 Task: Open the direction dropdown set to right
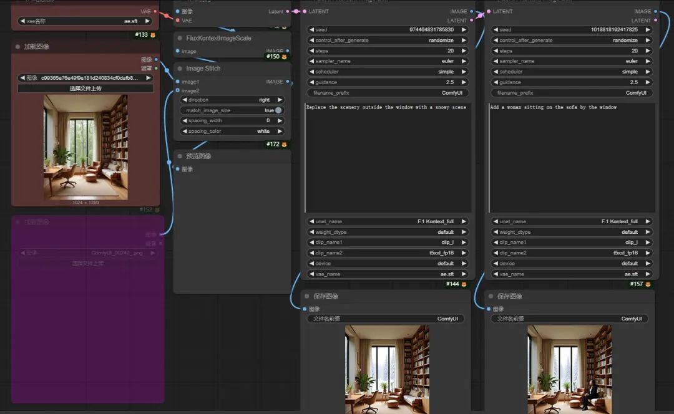pos(232,100)
